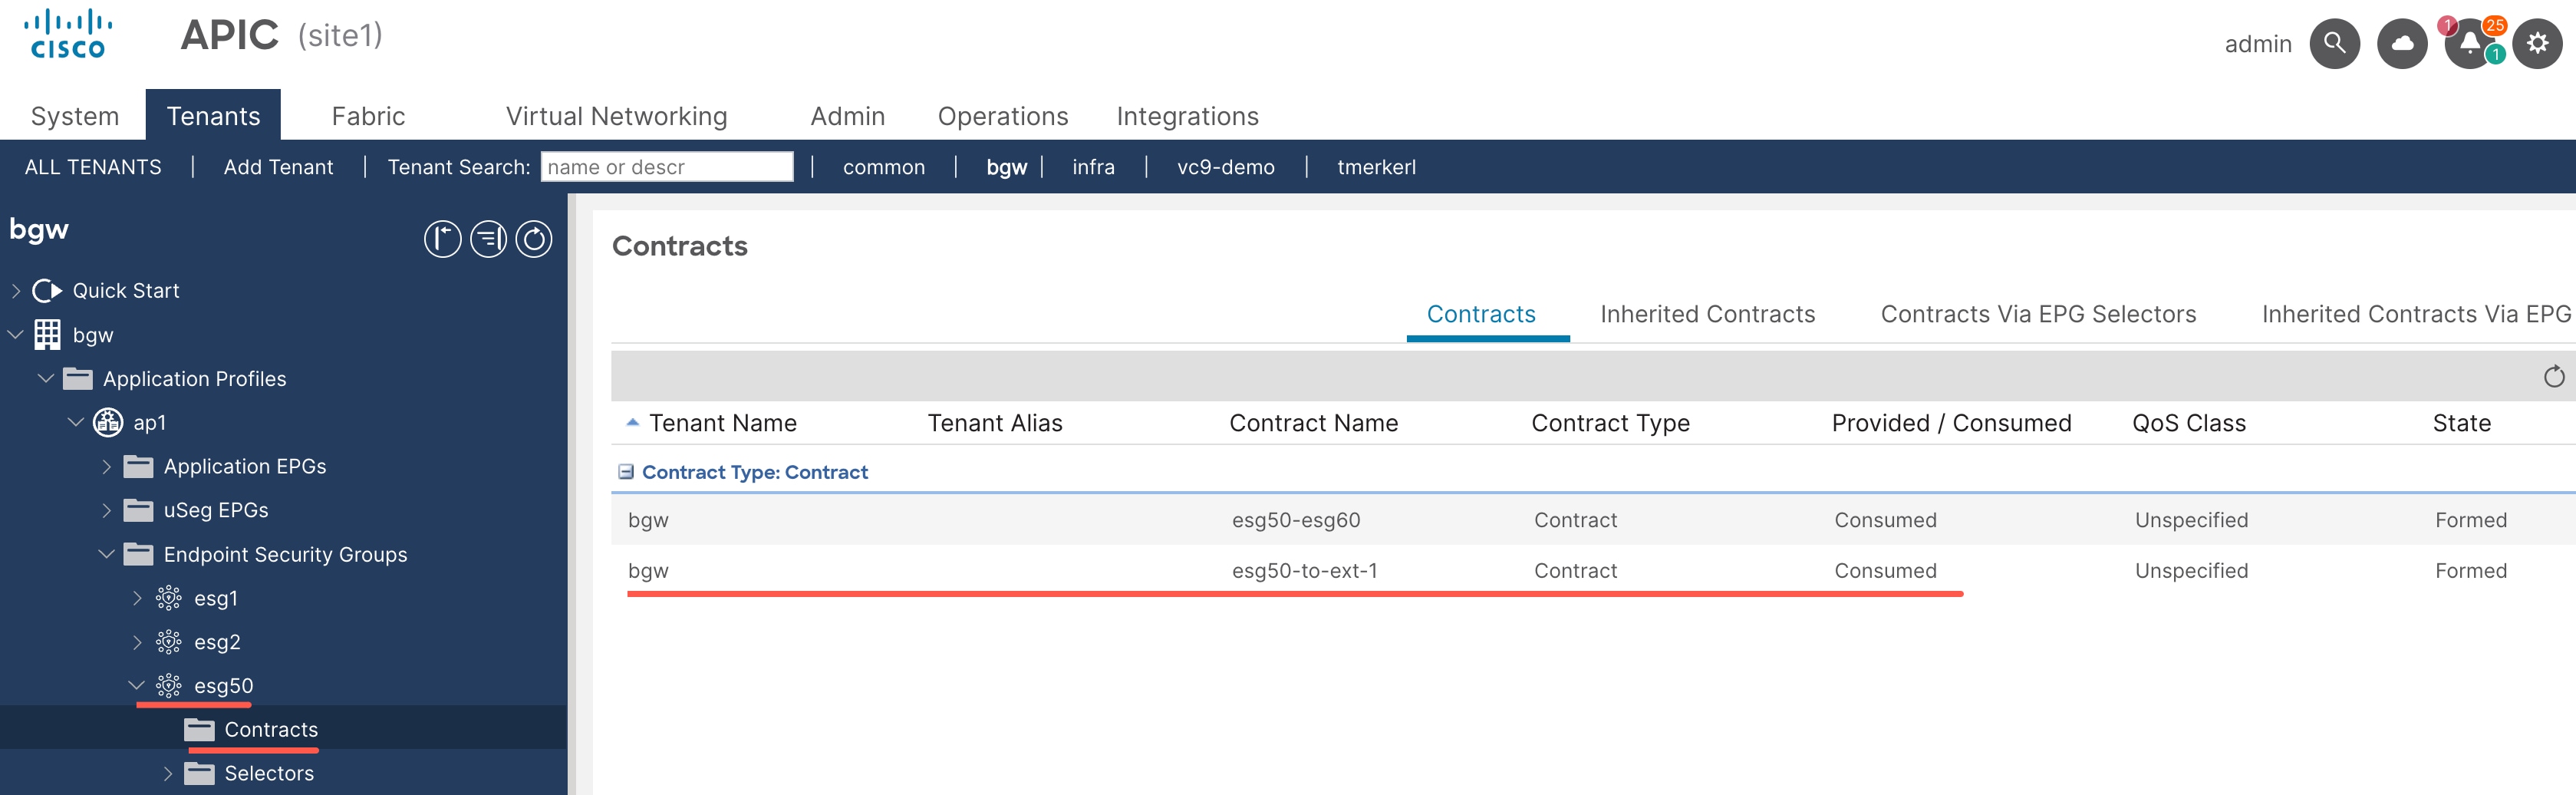
Task: Collapse the bgw tenant node
Action: (15, 335)
